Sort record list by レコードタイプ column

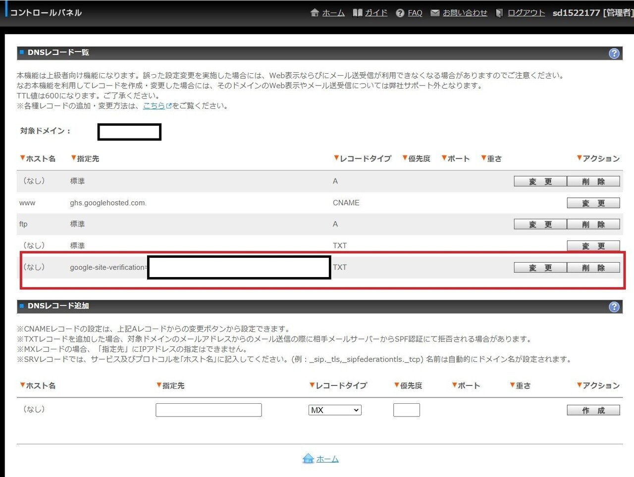pos(363,158)
